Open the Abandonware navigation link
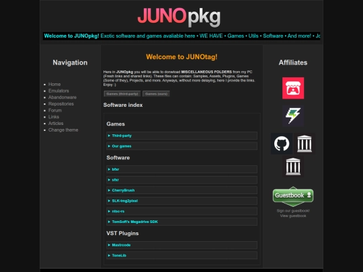363x272 pixels. (x=63, y=97)
